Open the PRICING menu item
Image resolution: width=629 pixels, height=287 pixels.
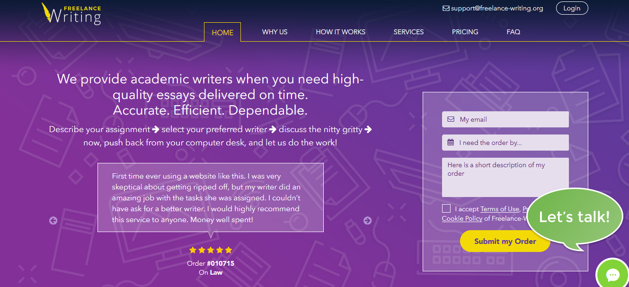point(465,32)
